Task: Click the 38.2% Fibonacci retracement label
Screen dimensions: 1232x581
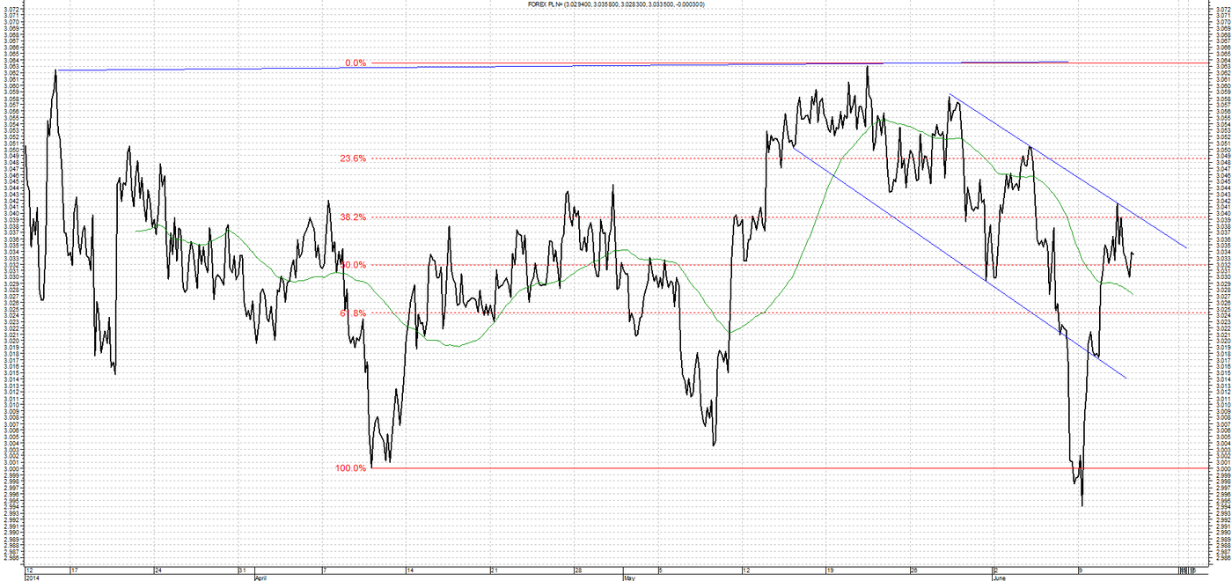Action: (353, 217)
